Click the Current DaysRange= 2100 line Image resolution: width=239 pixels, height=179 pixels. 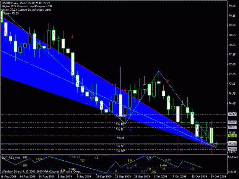(34, 10)
